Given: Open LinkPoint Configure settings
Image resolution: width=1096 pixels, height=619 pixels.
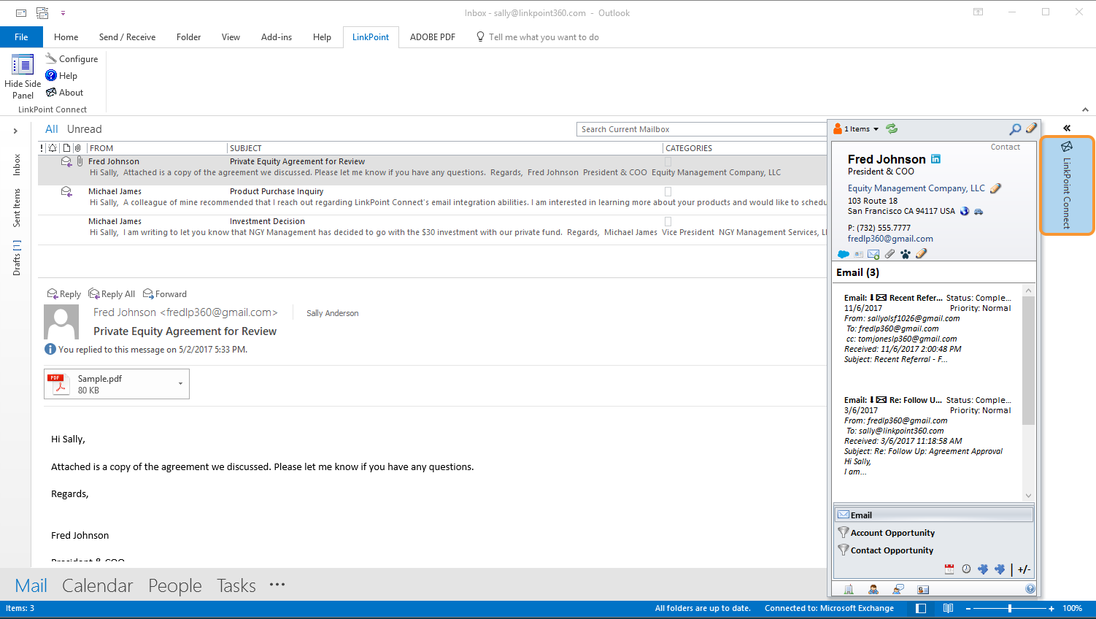Looking at the screenshot, I should click(72, 58).
